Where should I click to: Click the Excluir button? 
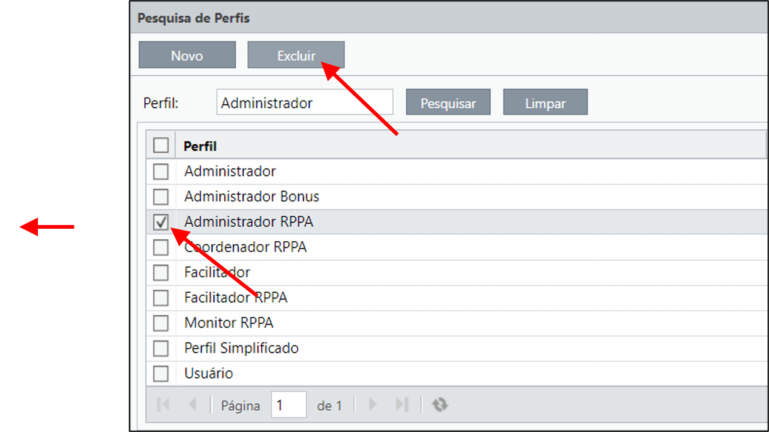296,55
